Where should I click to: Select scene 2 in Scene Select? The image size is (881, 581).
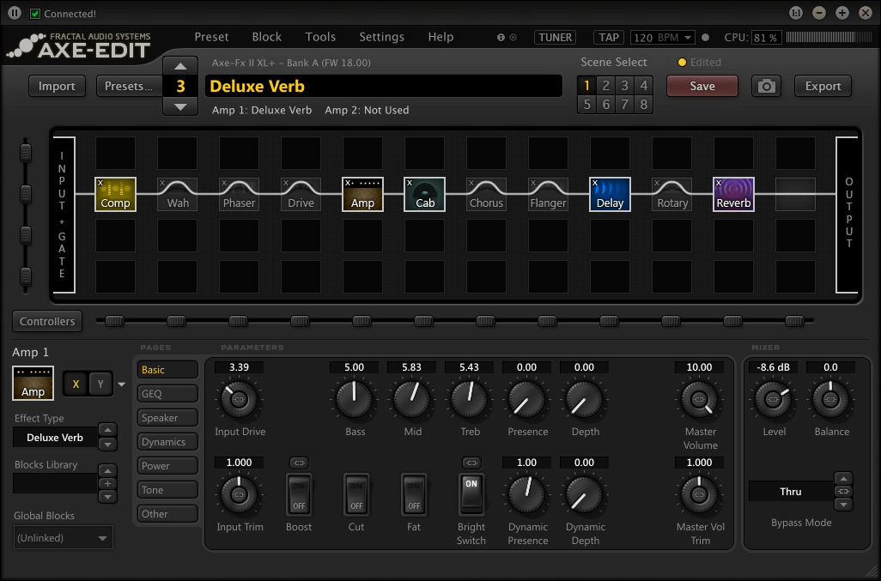coord(605,85)
